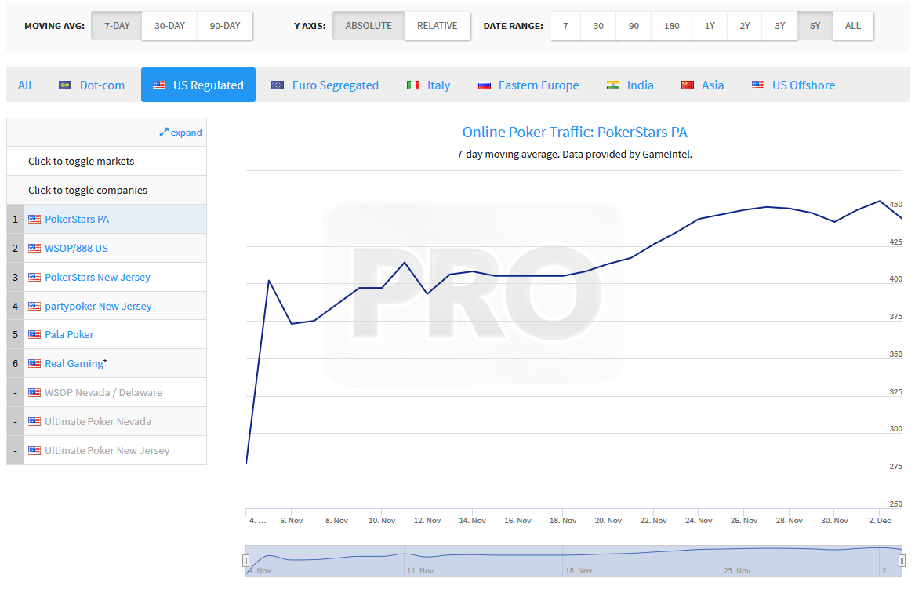Switch to the US Regulated tab
The image size is (915, 589).
pyautogui.click(x=198, y=85)
